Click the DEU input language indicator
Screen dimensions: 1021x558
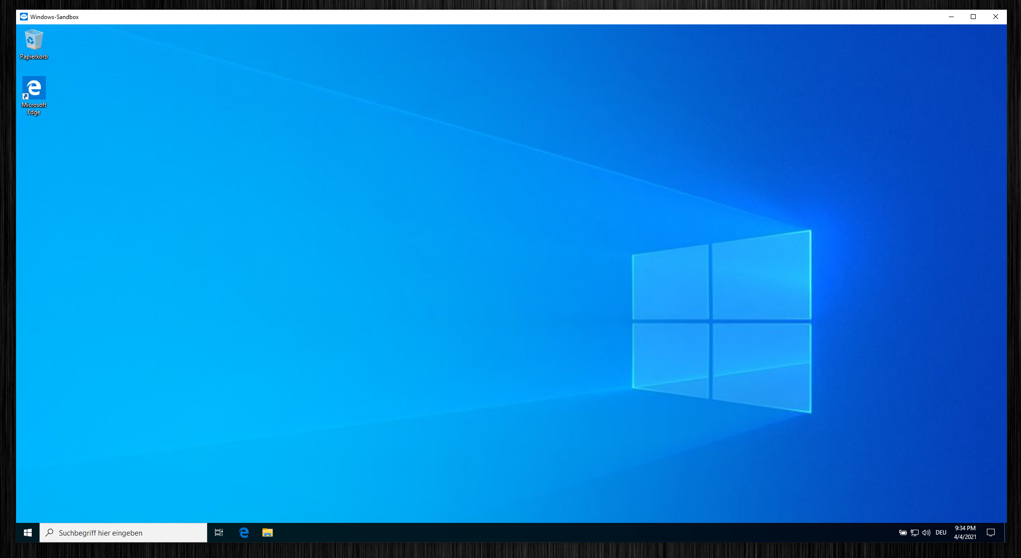941,533
